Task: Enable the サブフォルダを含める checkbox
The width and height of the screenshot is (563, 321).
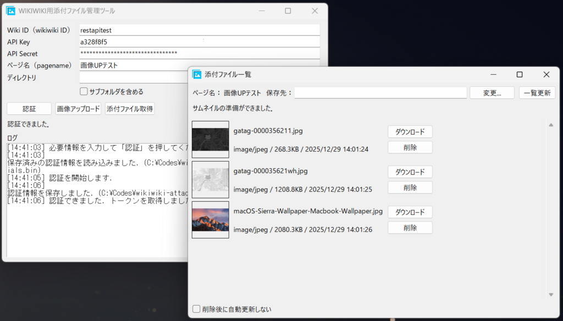Action: click(84, 91)
